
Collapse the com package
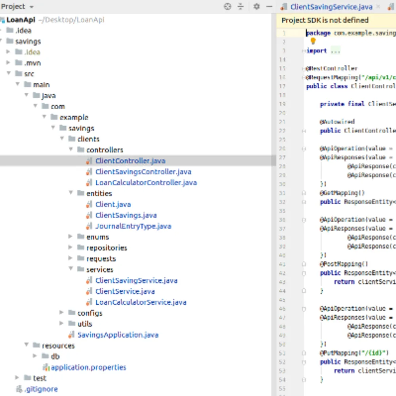(x=35, y=106)
